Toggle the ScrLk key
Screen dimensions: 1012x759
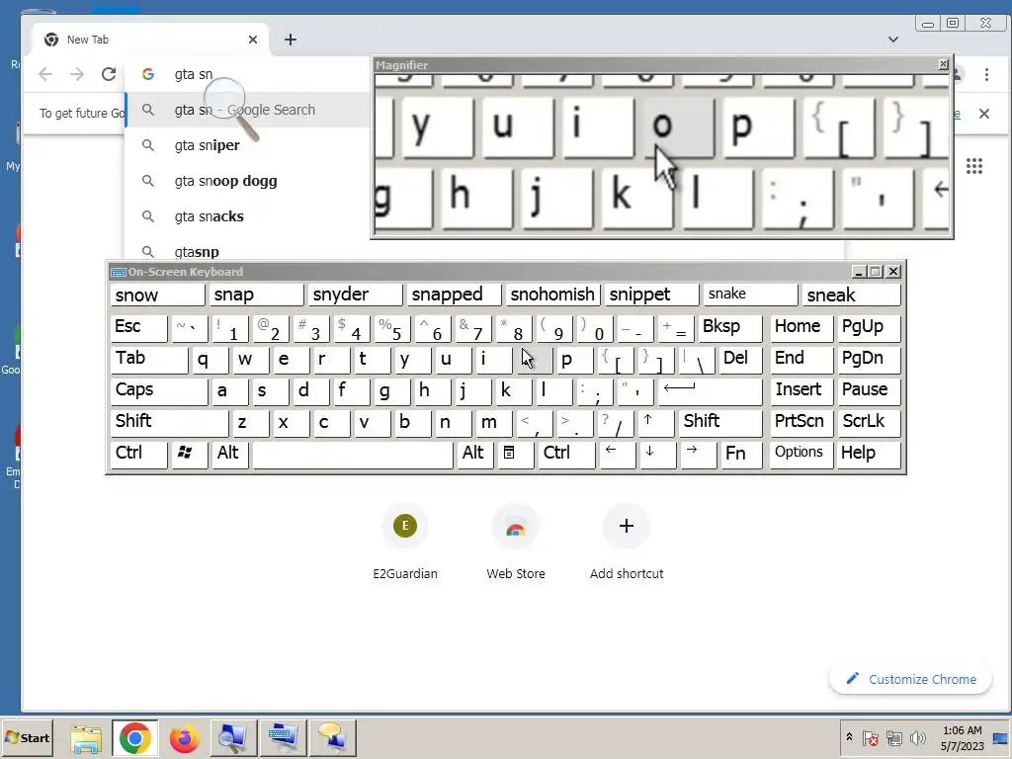868,423
